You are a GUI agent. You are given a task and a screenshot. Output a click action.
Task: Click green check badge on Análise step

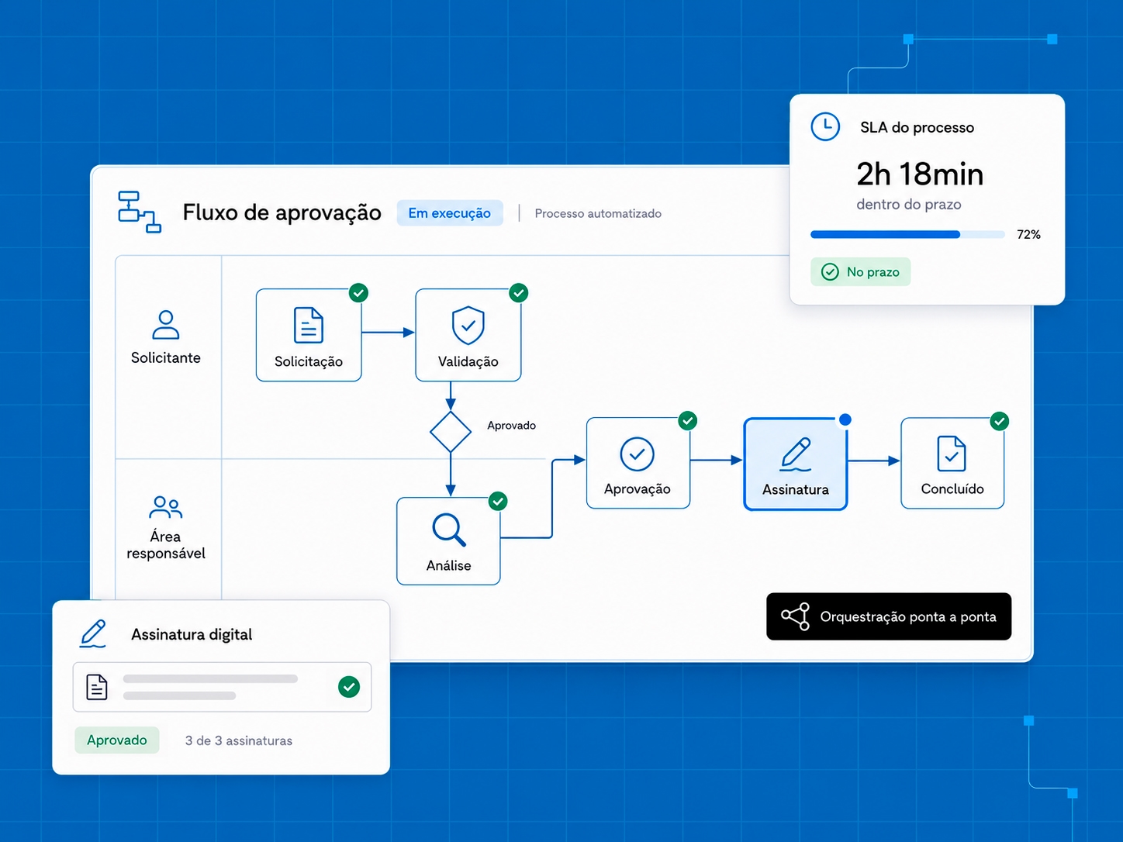pos(498,502)
